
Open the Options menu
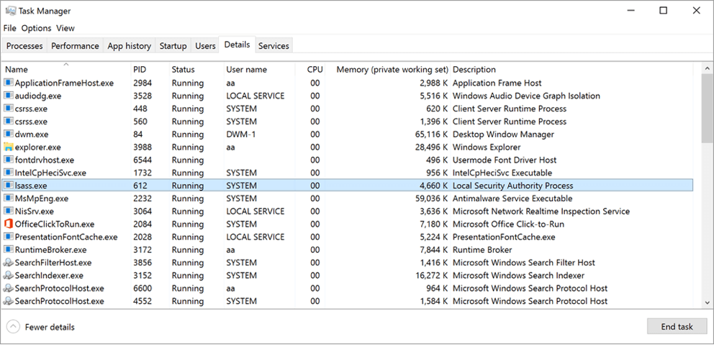click(37, 28)
